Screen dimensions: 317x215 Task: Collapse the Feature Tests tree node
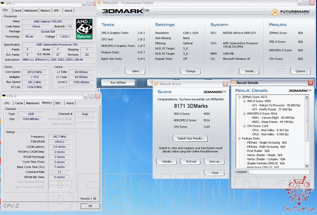240,139
